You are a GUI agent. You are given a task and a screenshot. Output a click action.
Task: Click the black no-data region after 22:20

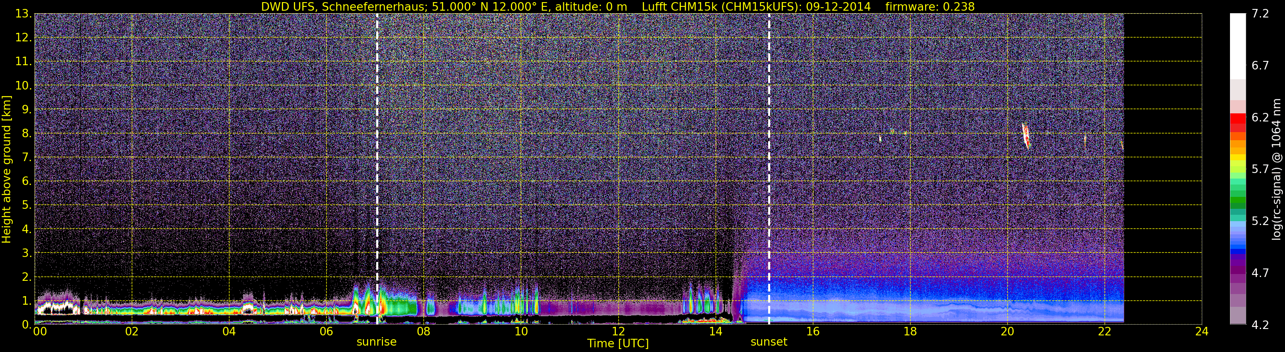coord(1163,169)
